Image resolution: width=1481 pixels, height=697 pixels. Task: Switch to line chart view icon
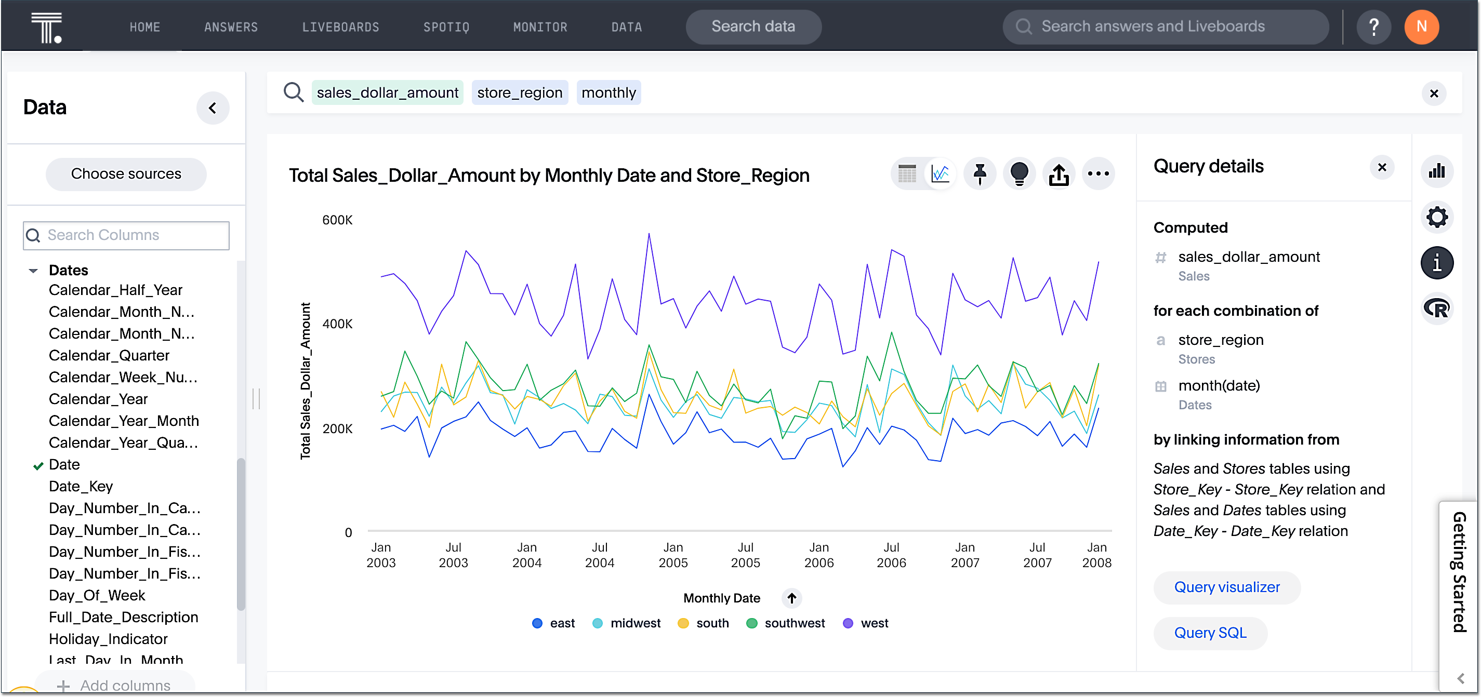(x=940, y=173)
